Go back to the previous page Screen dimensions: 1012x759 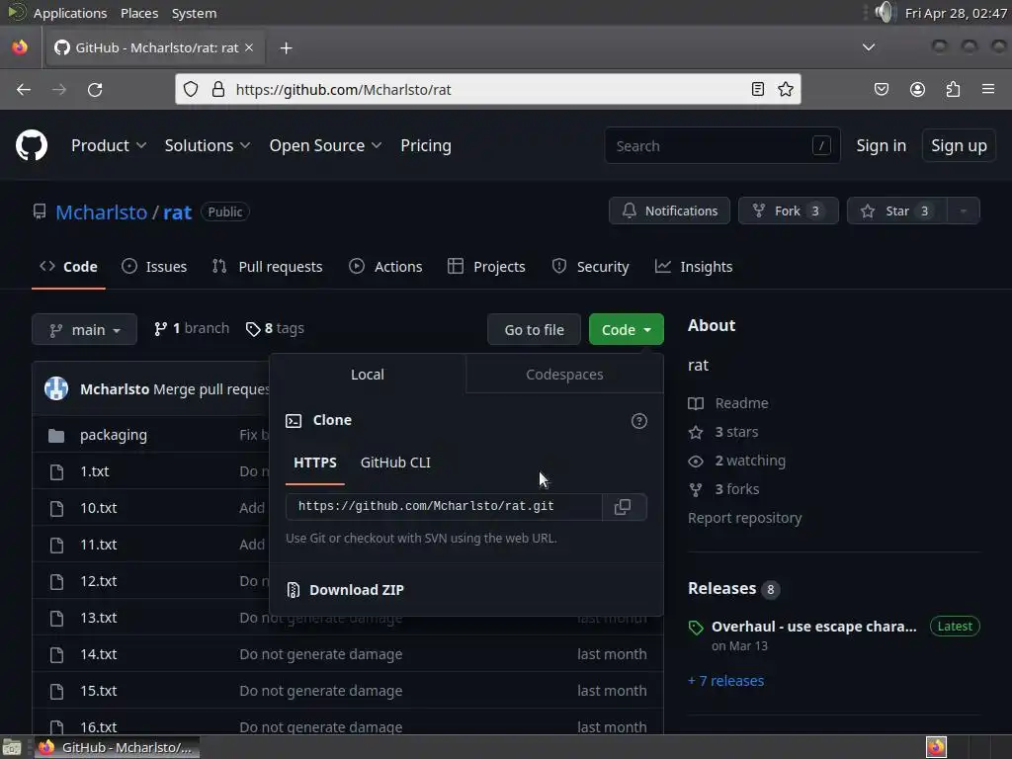click(x=24, y=90)
